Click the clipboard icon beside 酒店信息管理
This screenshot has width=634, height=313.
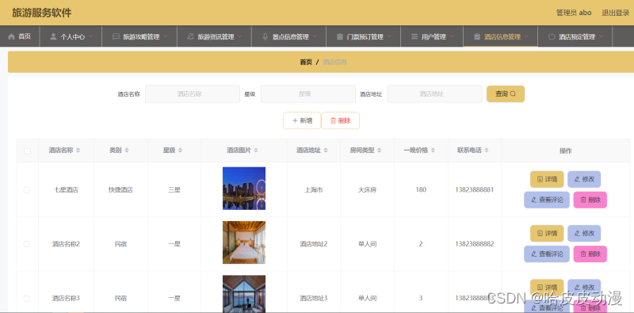coord(477,36)
